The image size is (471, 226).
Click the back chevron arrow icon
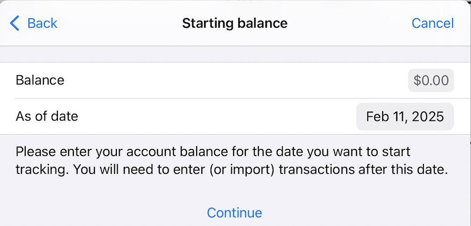click(x=15, y=23)
